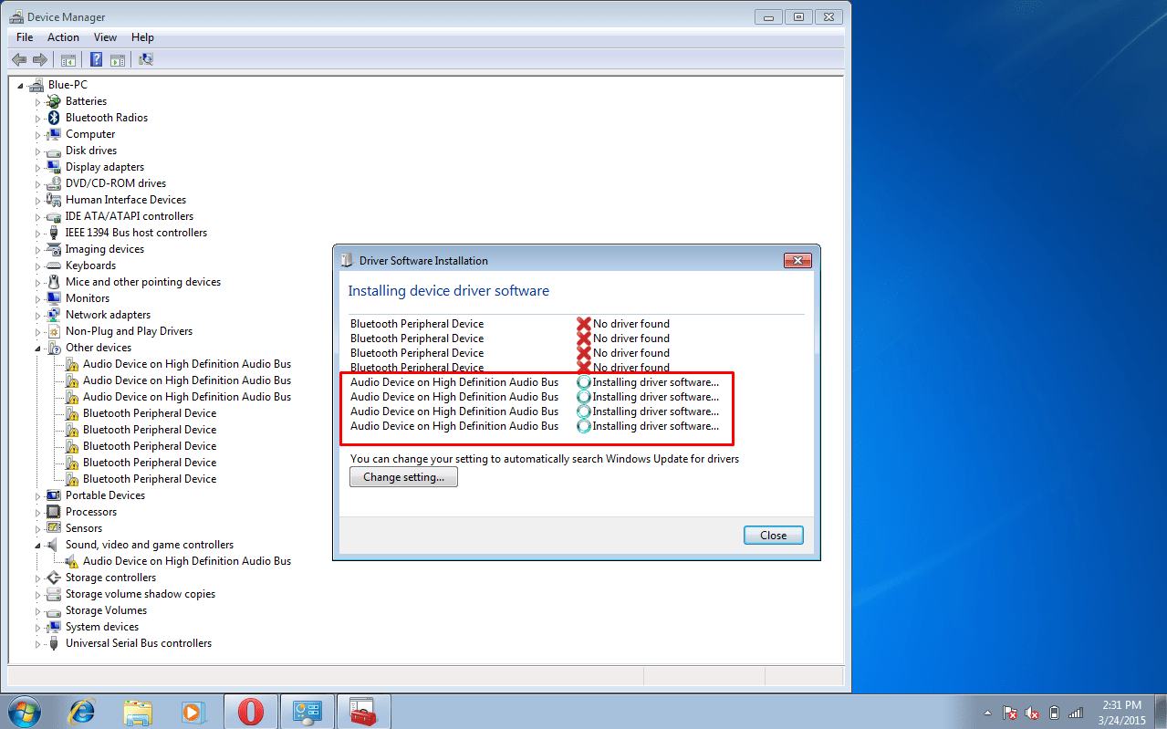Select the Display adapters tree item
The image size is (1167, 729).
(105, 167)
